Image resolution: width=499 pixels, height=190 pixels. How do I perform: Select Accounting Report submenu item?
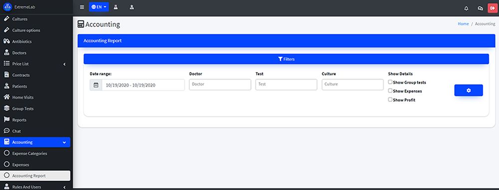pos(35,176)
